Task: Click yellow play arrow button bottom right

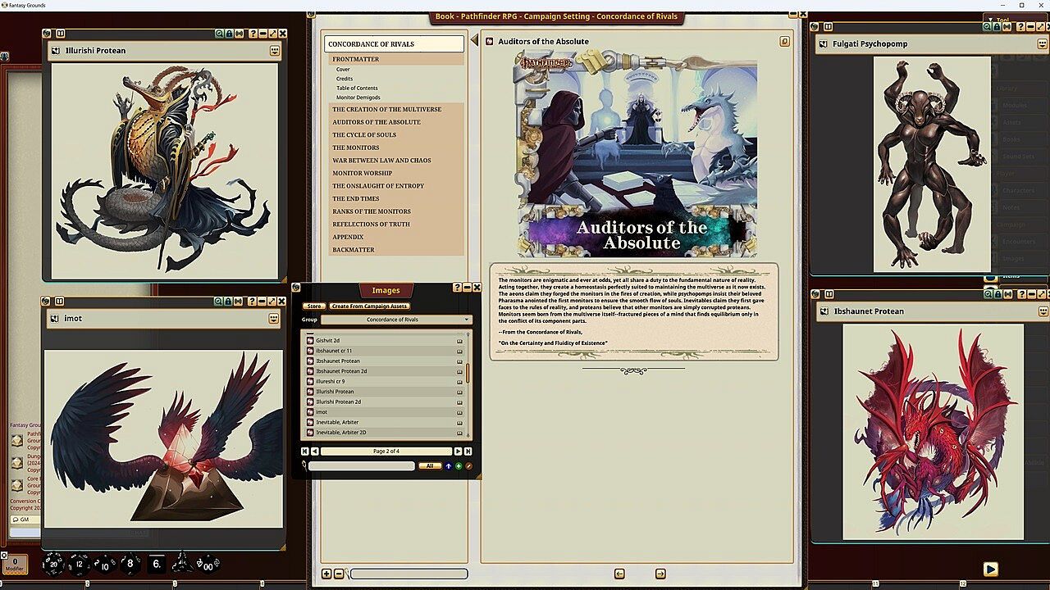Action: point(990,569)
